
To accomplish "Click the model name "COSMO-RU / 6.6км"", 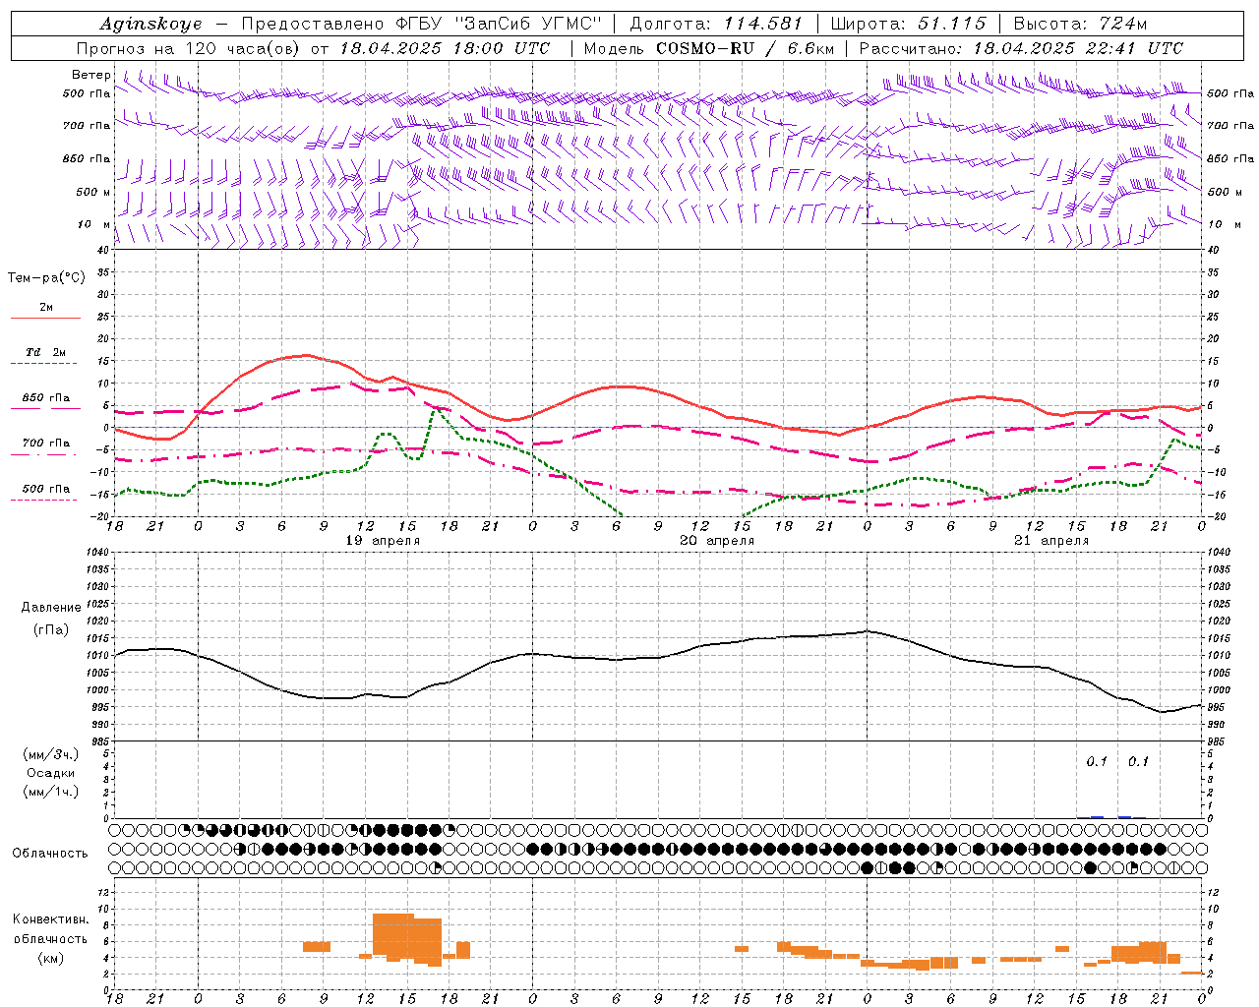I will coord(747,48).
